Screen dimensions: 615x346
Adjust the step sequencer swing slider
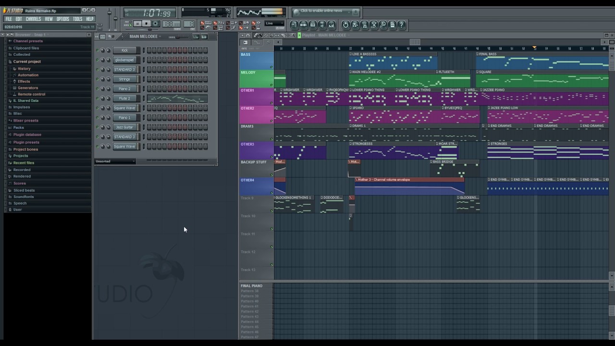182,37
